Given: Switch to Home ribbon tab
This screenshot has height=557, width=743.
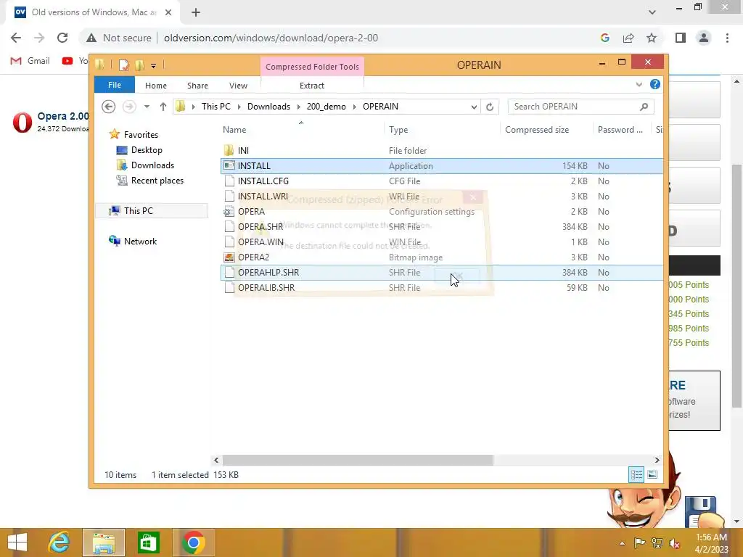Looking at the screenshot, I should click(155, 86).
